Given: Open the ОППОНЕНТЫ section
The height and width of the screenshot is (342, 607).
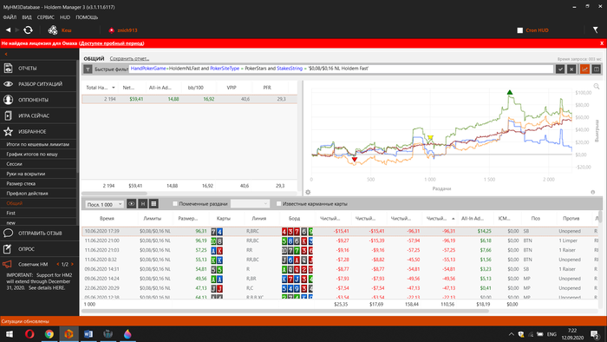Looking at the screenshot, I should pos(39,100).
